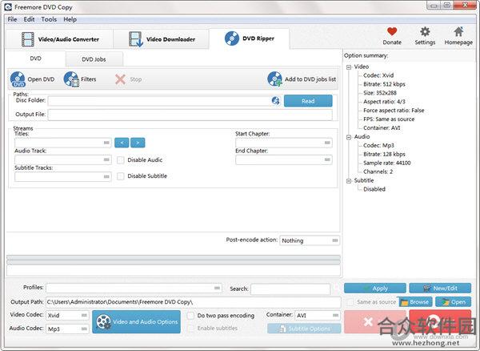Enable Do two pass encoding
The height and width of the screenshot is (351, 480).
pyautogui.click(x=190, y=316)
